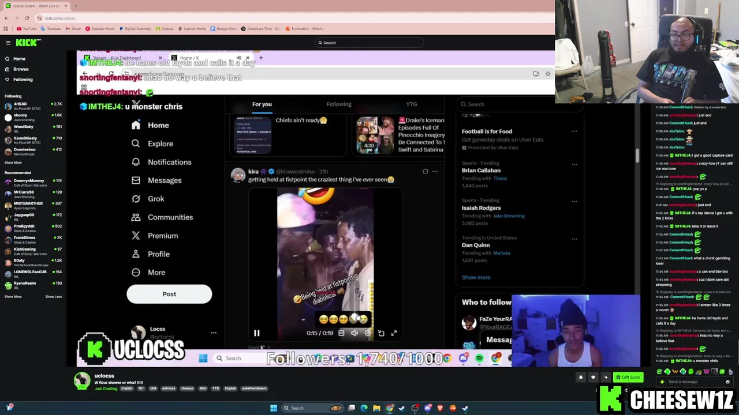Viewport: 739px width, 415px height.
Task: Click the Gift Subs button
Action: pyautogui.click(x=628, y=378)
